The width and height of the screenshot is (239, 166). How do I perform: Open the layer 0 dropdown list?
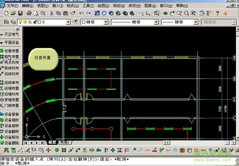tap(69, 22)
